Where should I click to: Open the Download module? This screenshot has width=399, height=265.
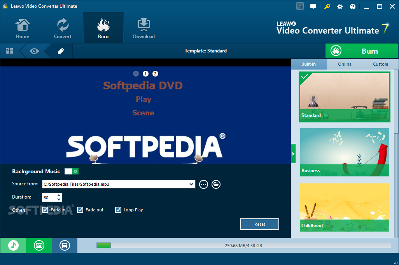point(144,28)
